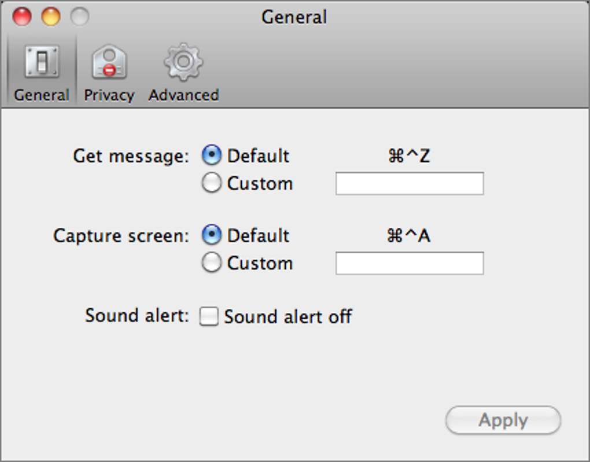Focus the Capture screen custom shortcut field
This screenshot has height=462, width=590.
409,263
